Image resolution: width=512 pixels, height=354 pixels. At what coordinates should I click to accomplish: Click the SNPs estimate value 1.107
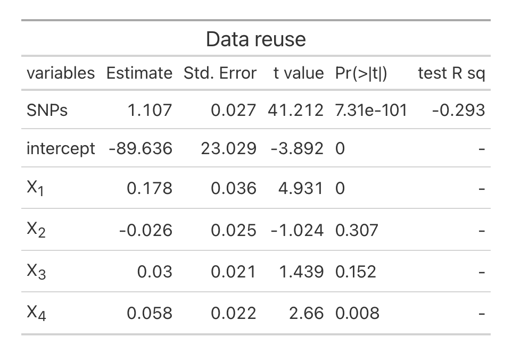coord(150,110)
